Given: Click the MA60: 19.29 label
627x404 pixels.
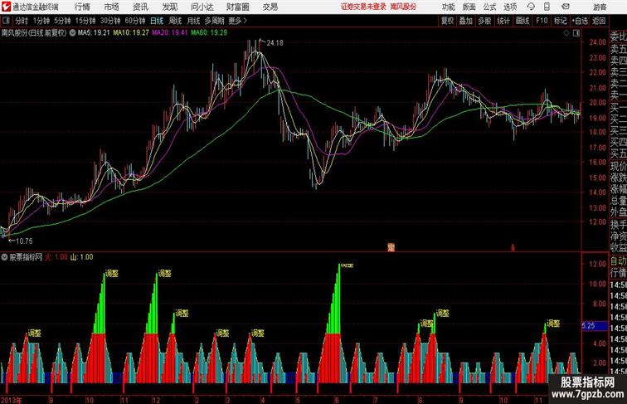Looking at the screenshot, I should tap(209, 33).
